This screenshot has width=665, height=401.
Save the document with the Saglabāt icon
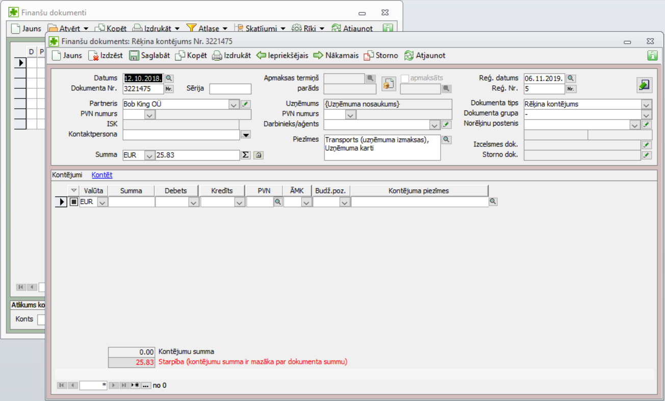[134, 56]
